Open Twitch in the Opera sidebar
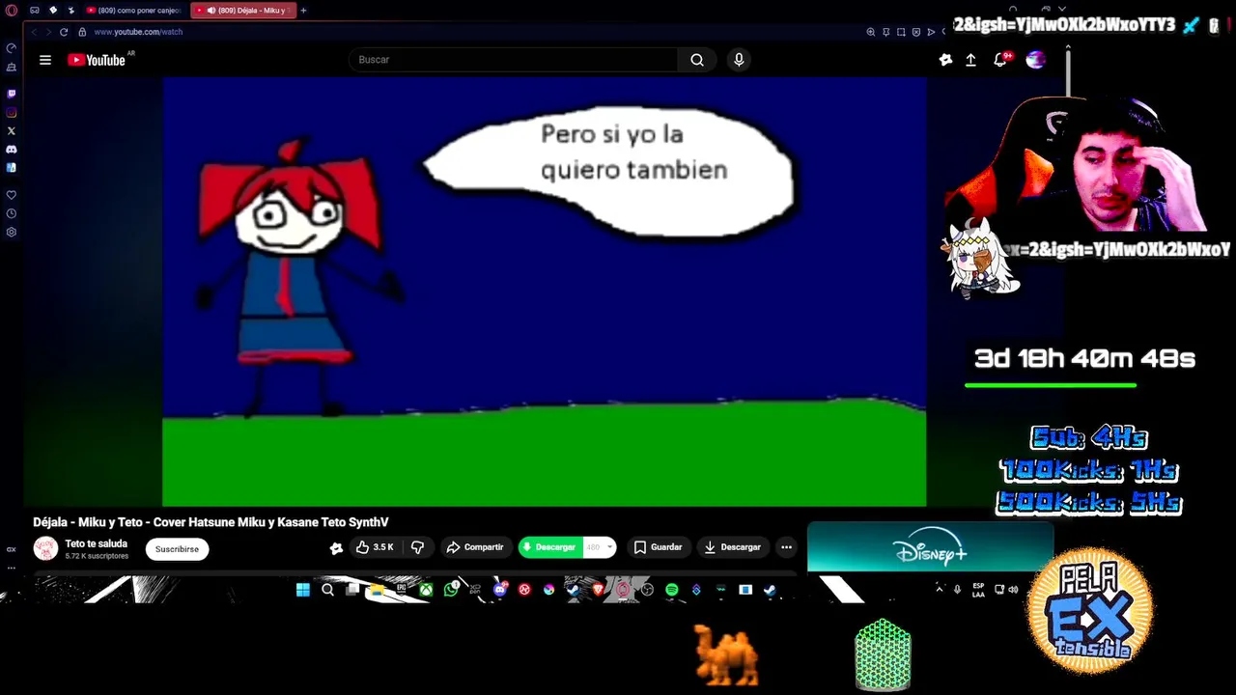The height and width of the screenshot is (695, 1236). point(12,94)
